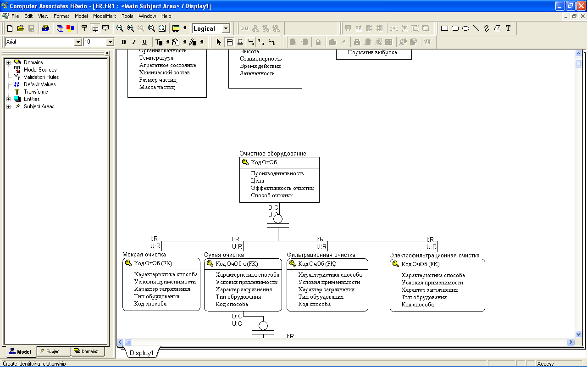Select the Мокрая очистка entity title

pyautogui.click(x=144, y=255)
